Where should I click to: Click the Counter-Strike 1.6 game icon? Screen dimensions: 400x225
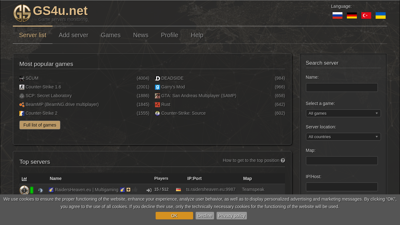click(x=22, y=87)
